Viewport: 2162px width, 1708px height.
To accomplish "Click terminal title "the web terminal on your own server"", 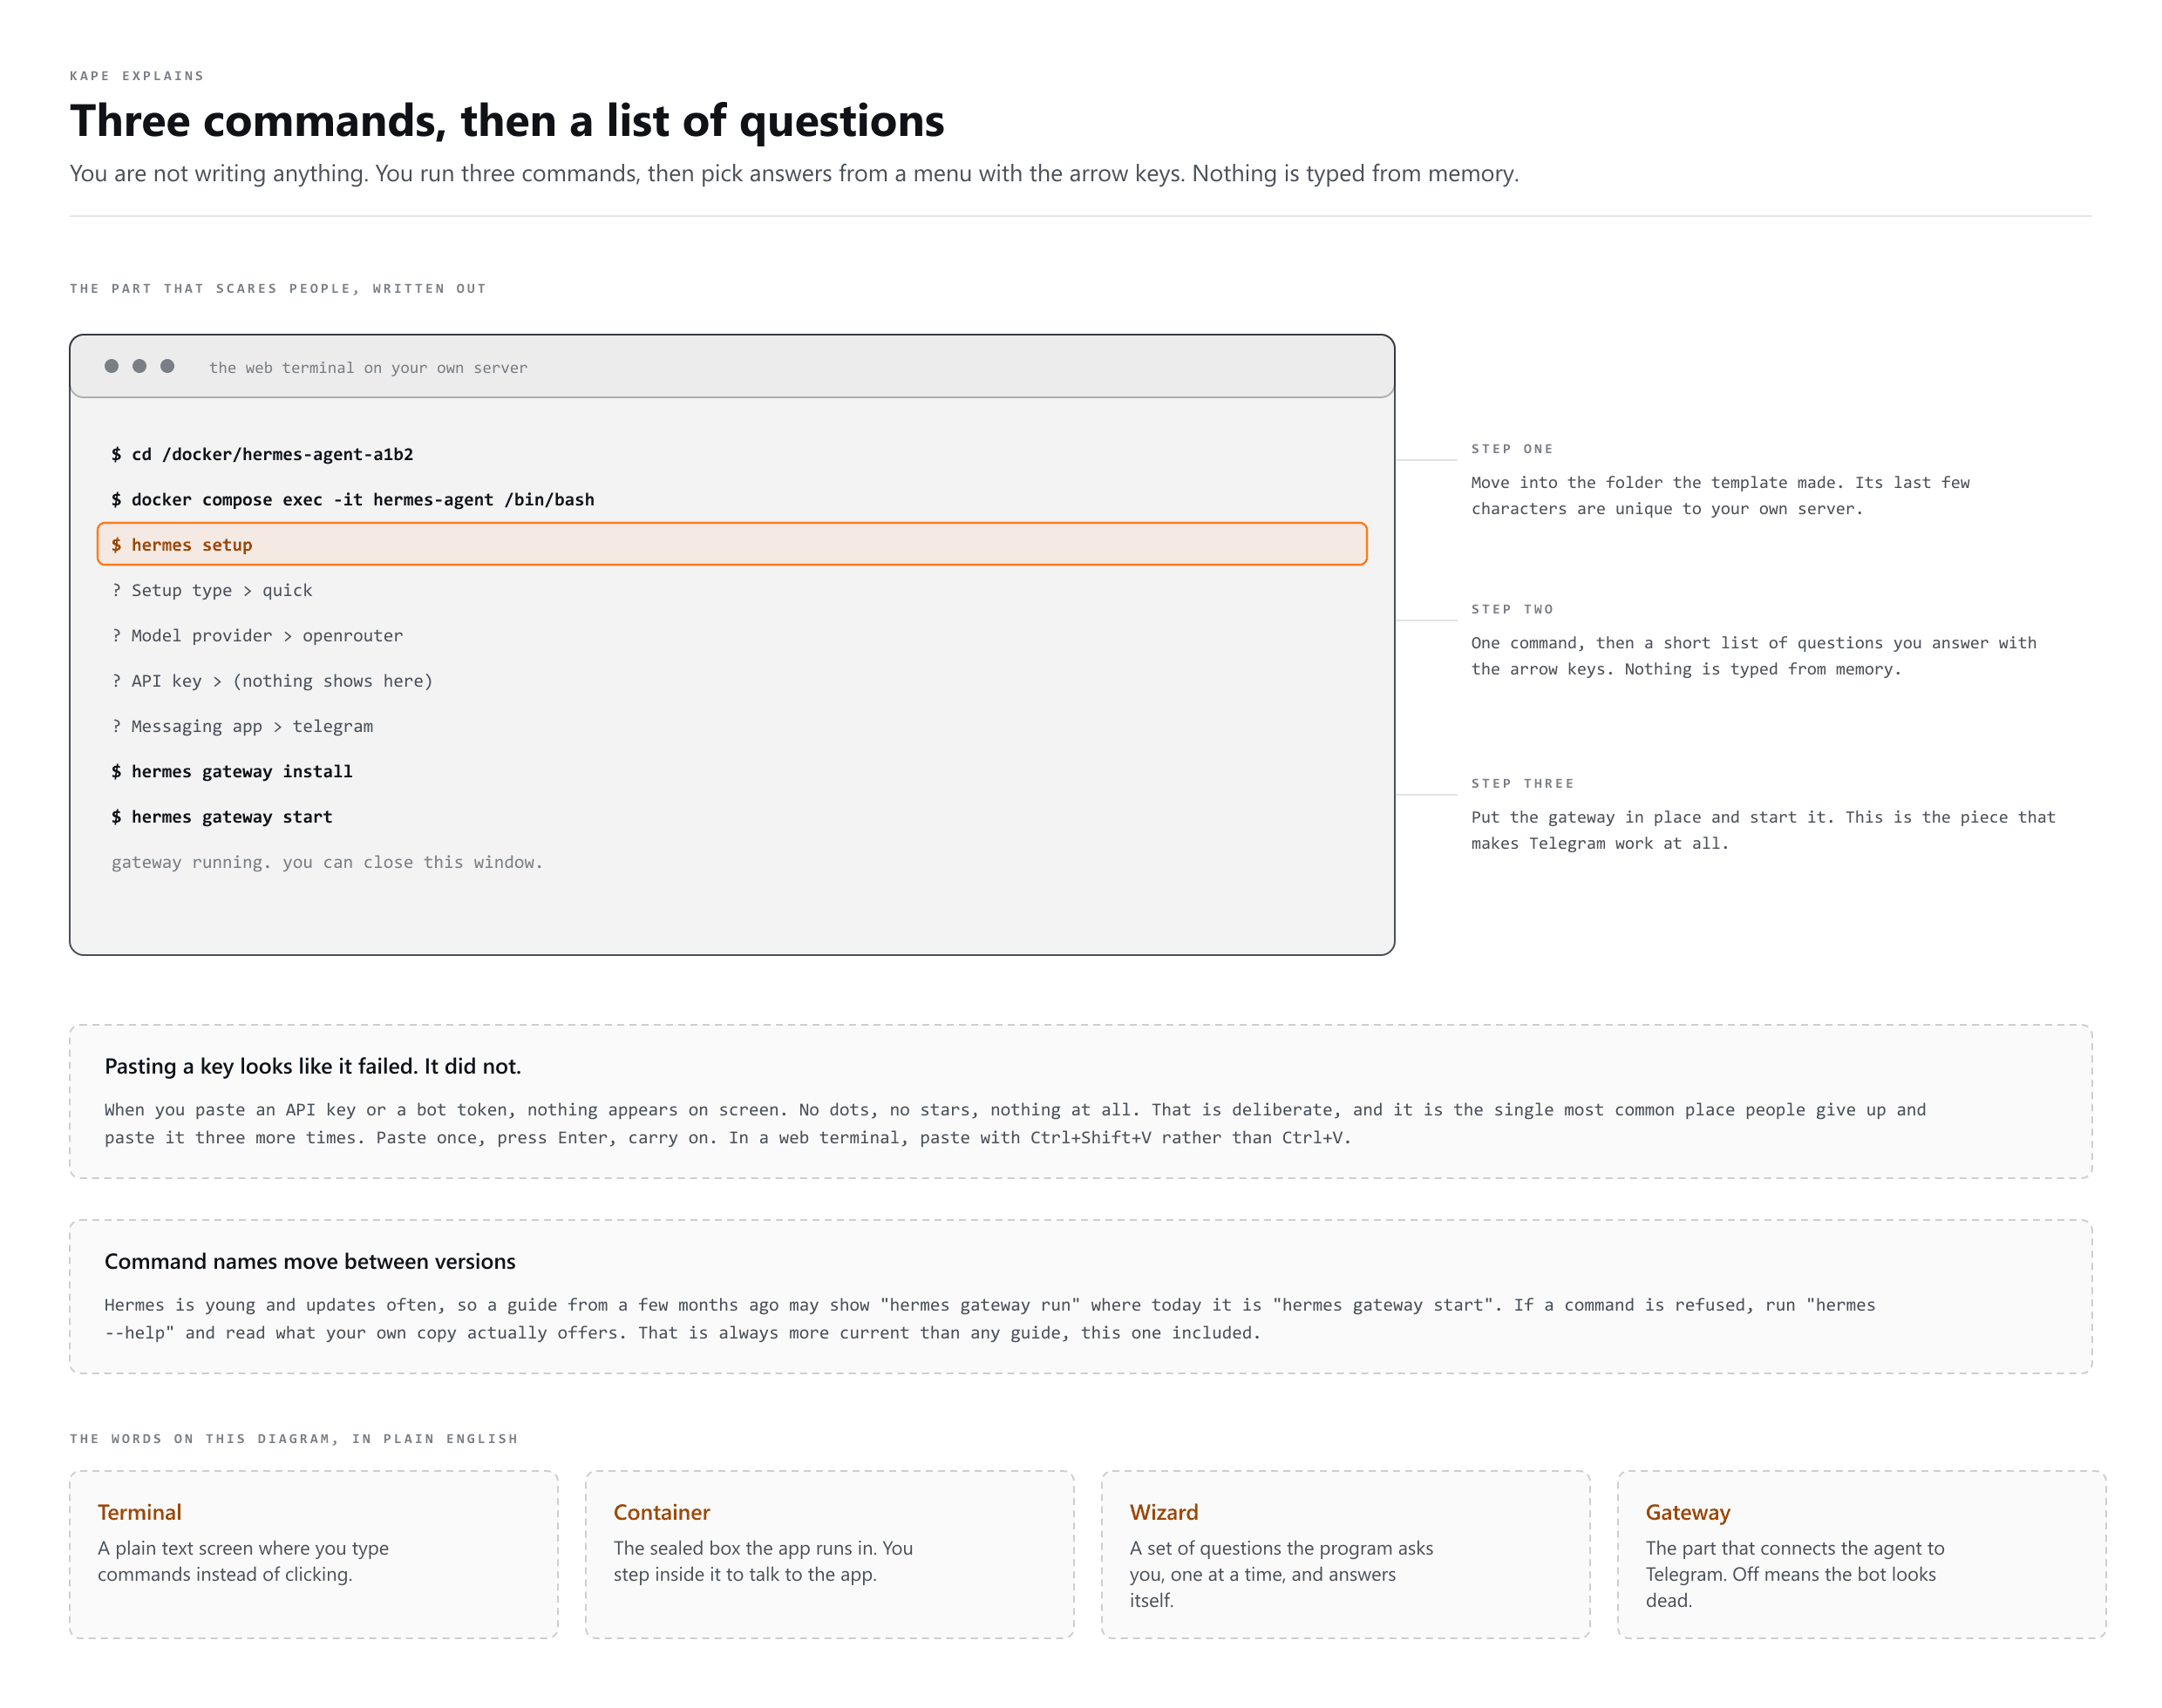I will (x=367, y=368).
